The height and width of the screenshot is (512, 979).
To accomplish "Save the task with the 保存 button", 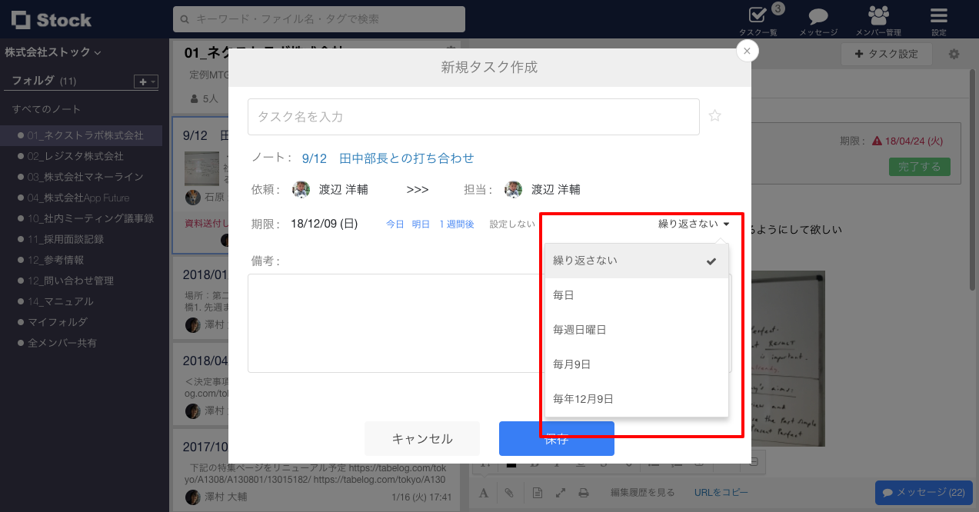I will pyautogui.click(x=556, y=438).
